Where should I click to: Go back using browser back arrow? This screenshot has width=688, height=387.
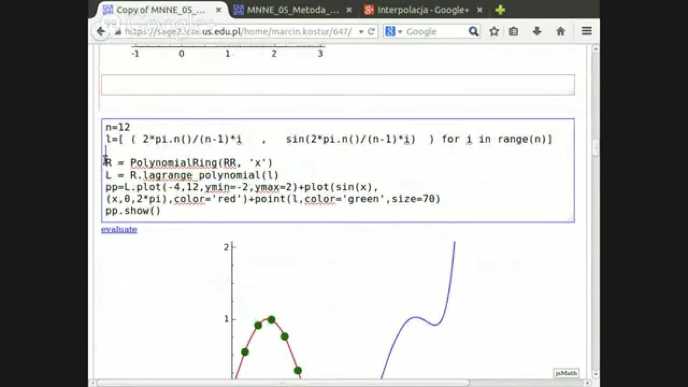click(101, 31)
